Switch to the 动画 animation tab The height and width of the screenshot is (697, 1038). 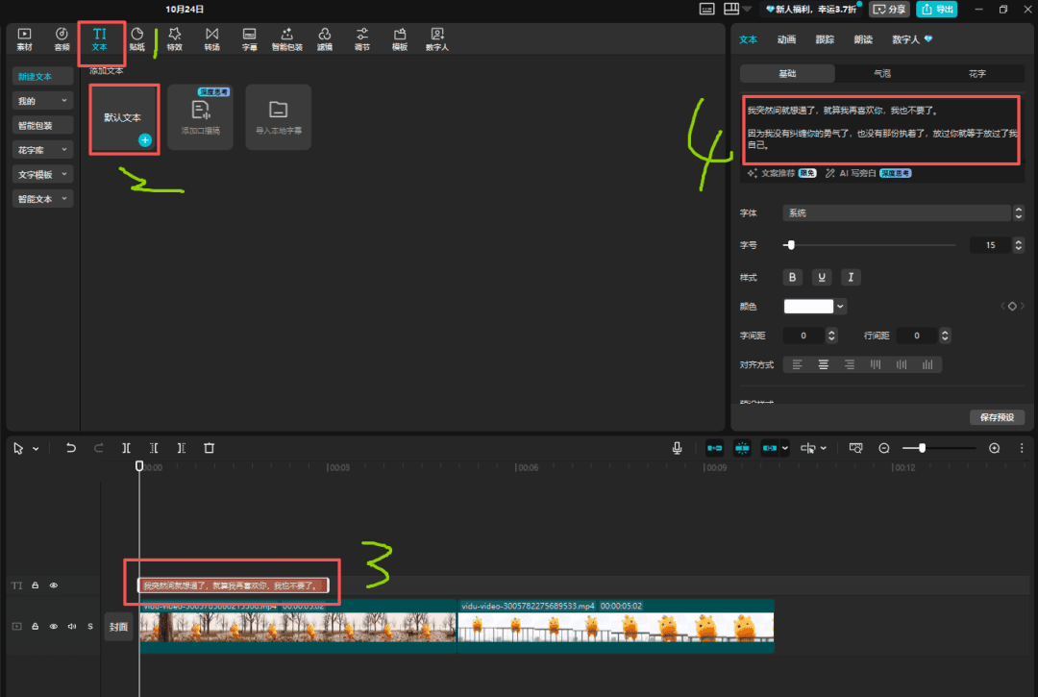coord(786,39)
